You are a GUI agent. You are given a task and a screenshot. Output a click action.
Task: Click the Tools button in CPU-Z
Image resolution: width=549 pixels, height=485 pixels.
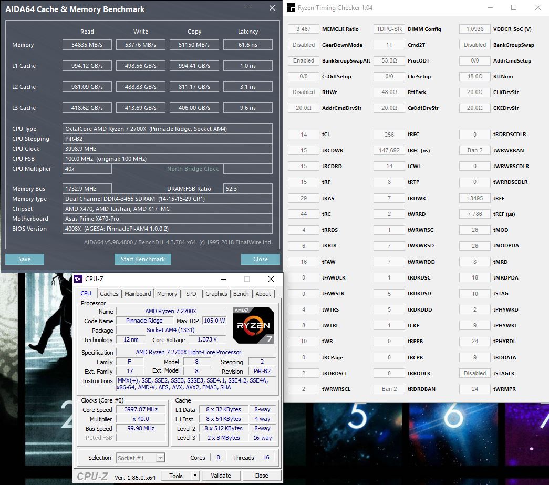(x=176, y=475)
